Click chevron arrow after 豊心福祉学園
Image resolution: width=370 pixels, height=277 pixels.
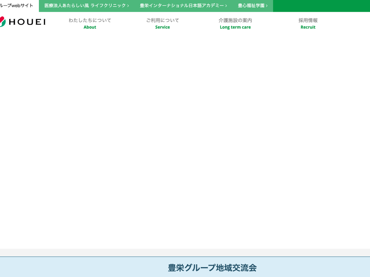pyautogui.click(x=267, y=6)
